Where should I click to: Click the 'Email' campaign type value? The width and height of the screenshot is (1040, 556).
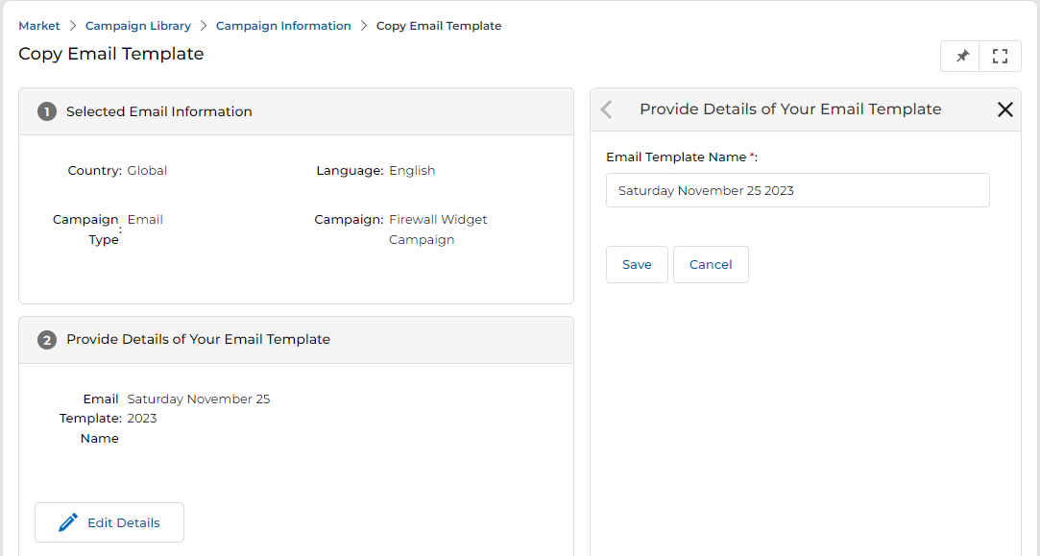[x=145, y=220]
